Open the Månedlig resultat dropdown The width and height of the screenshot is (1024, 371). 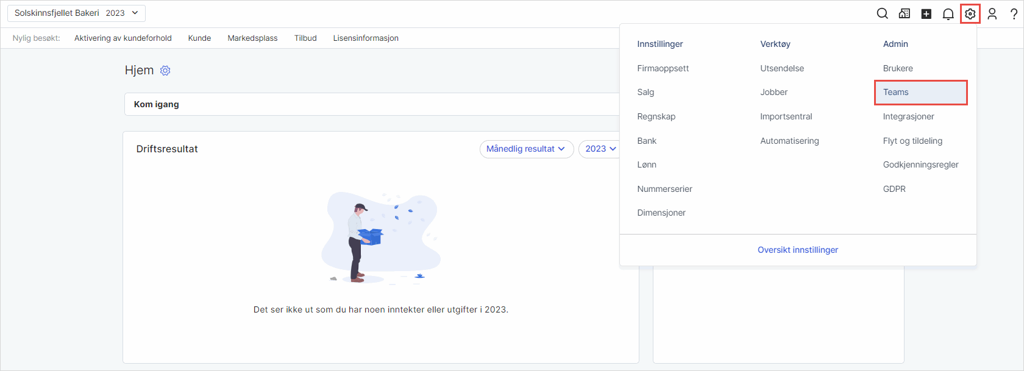point(526,149)
